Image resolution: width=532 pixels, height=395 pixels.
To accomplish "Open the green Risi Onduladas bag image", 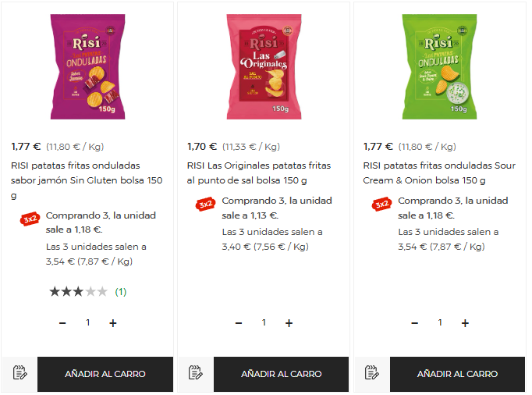I will point(440,66).
